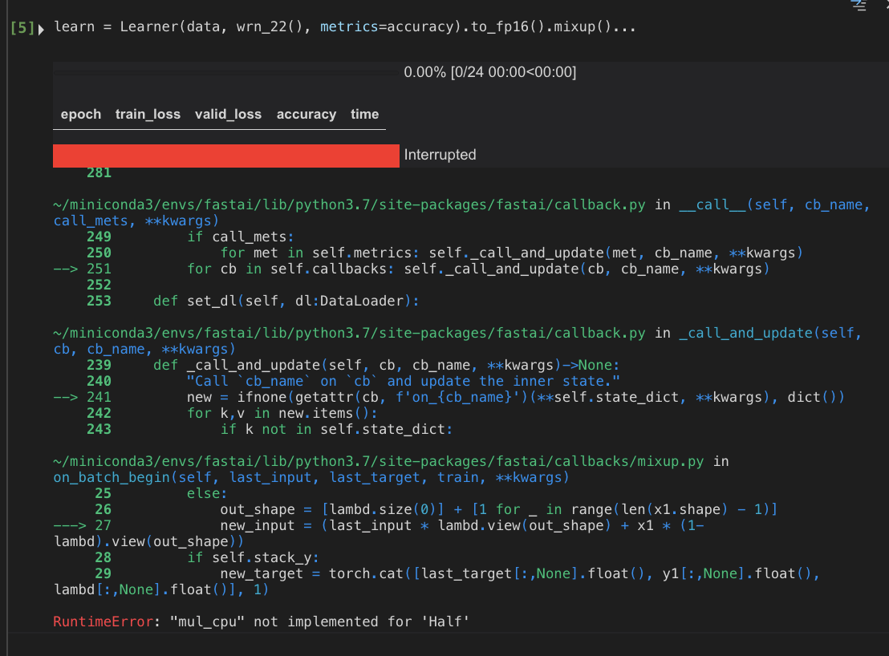Select the epoch column header
This screenshot has height=656, width=889.
[x=80, y=114]
